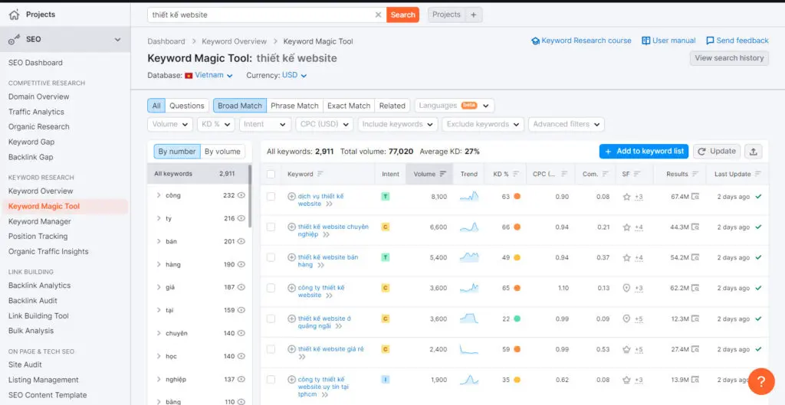Click inside the keyword search input field
The image size is (785, 405).
(261, 15)
